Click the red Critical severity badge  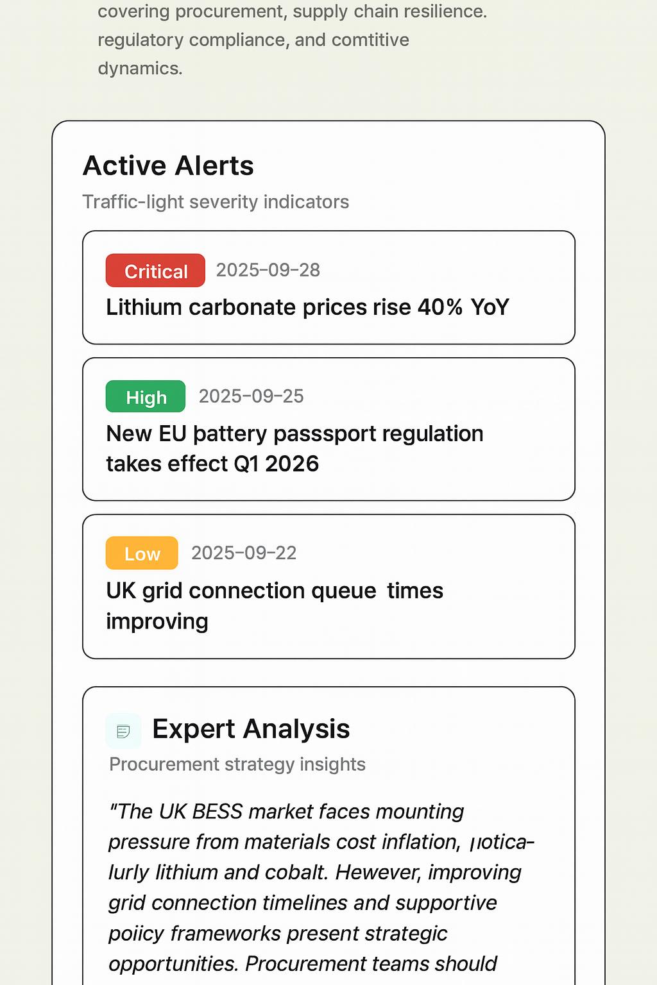pyautogui.click(x=155, y=271)
